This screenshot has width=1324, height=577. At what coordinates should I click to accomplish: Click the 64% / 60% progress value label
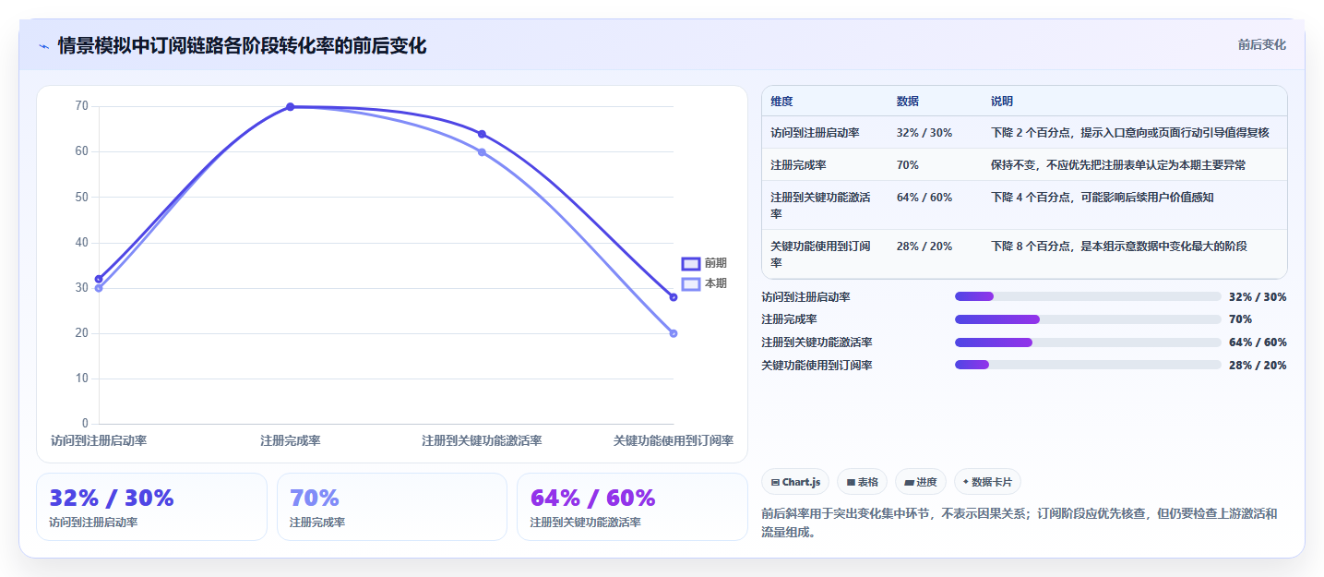pyautogui.click(x=1258, y=343)
